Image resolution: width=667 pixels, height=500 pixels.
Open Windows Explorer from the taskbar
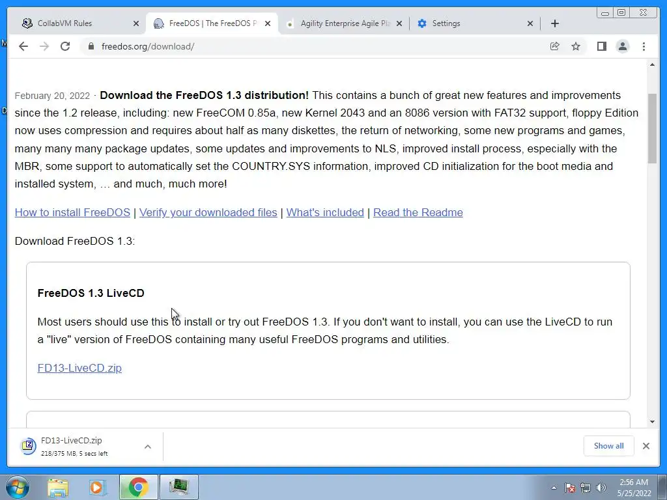coord(58,487)
